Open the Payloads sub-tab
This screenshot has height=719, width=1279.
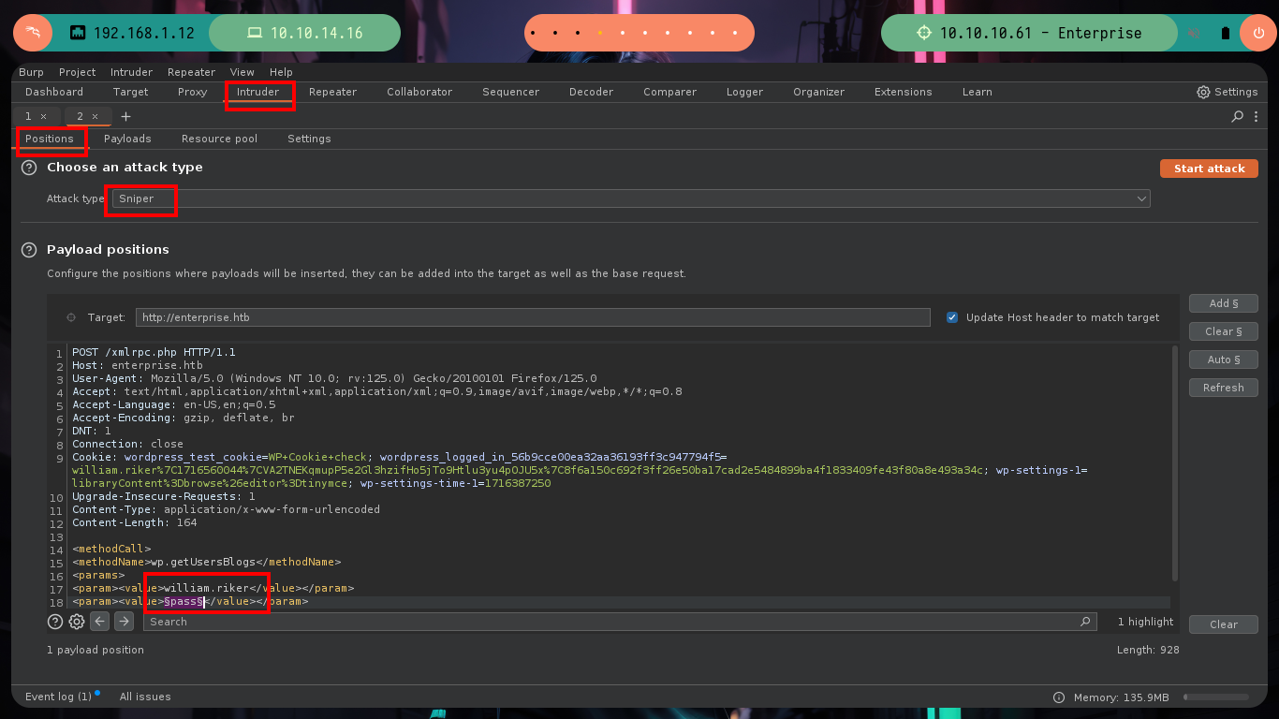127,139
